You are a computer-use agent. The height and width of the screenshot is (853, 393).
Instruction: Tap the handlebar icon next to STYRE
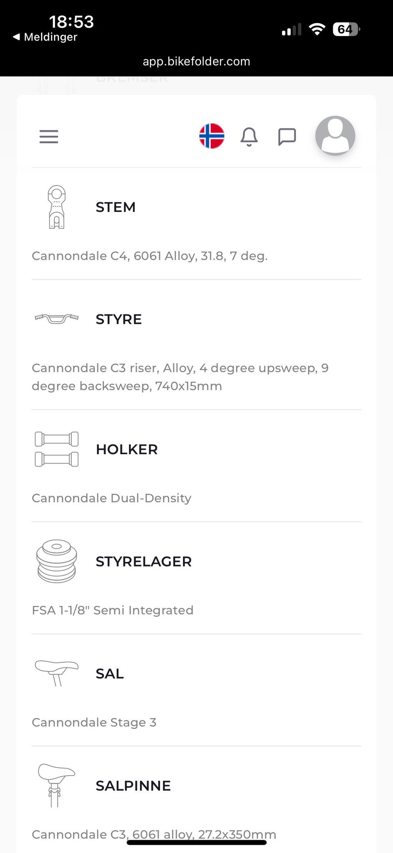pyautogui.click(x=56, y=318)
